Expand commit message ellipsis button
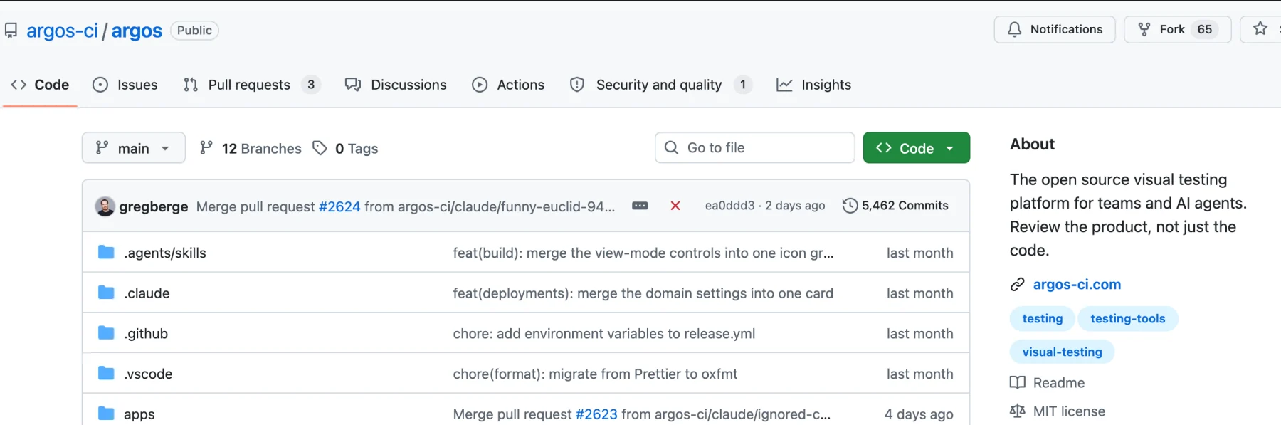The height and width of the screenshot is (425, 1281). pos(640,206)
